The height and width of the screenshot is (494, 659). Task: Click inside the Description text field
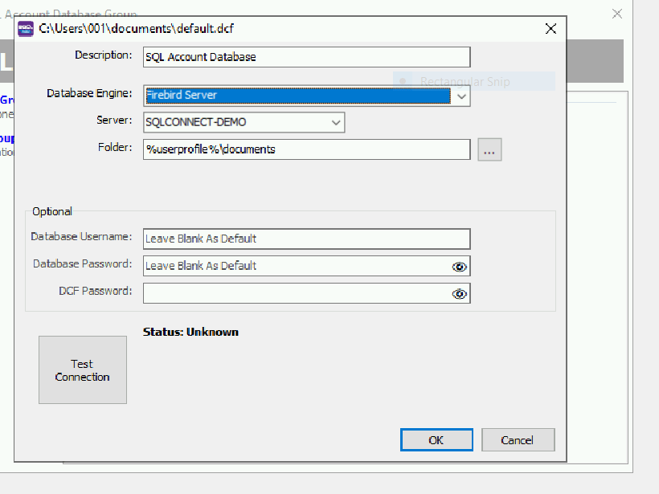pyautogui.click(x=305, y=57)
